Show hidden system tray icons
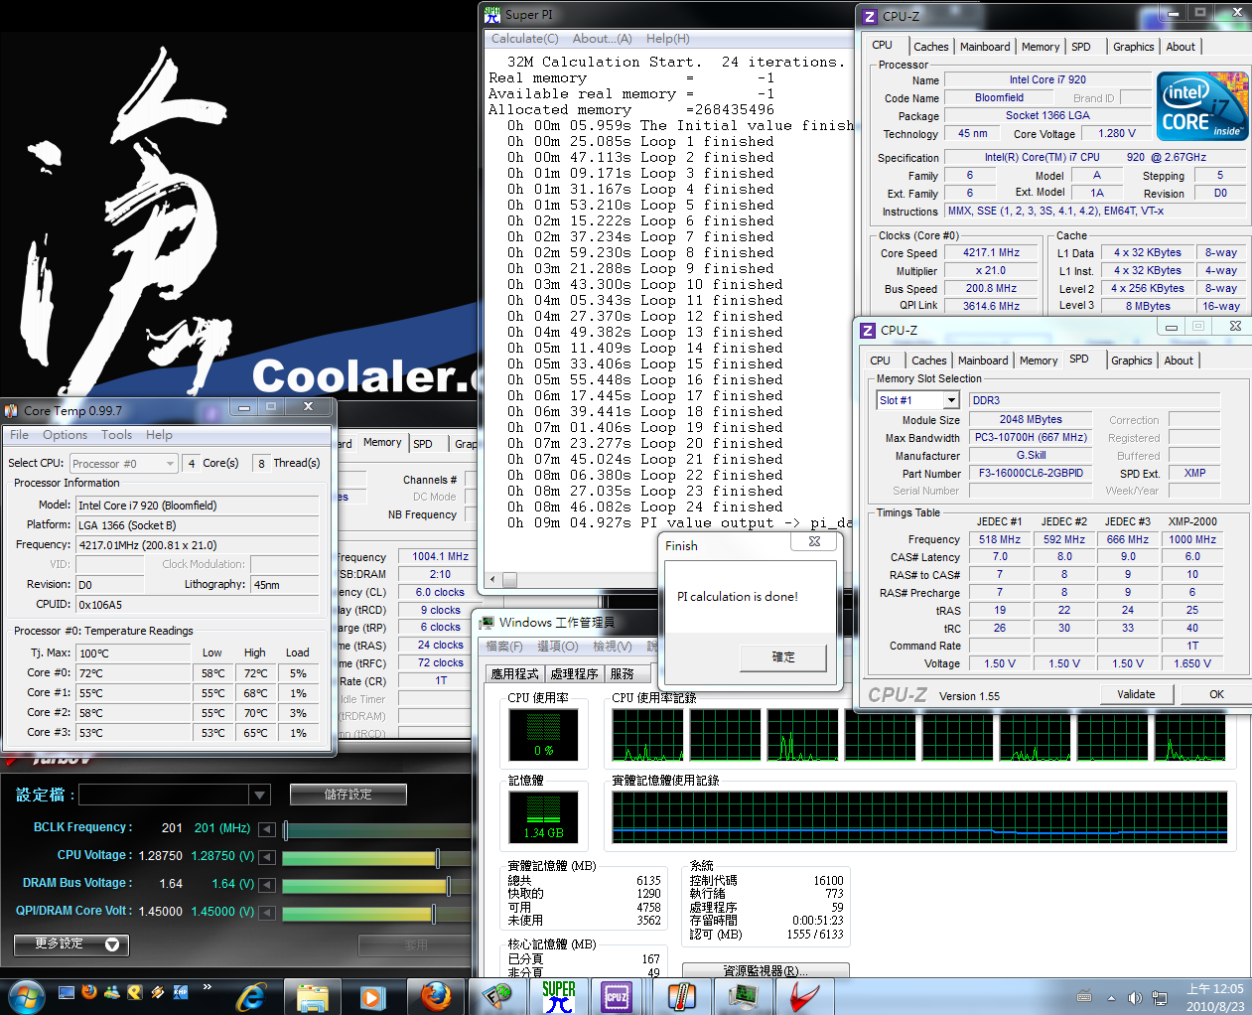The image size is (1252, 1015). [1111, 998]
